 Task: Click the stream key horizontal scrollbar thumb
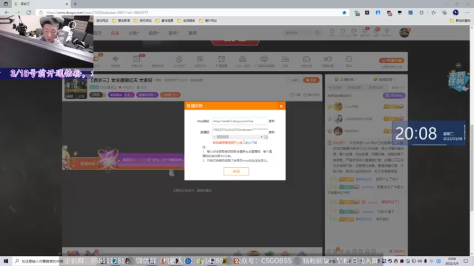223,137
